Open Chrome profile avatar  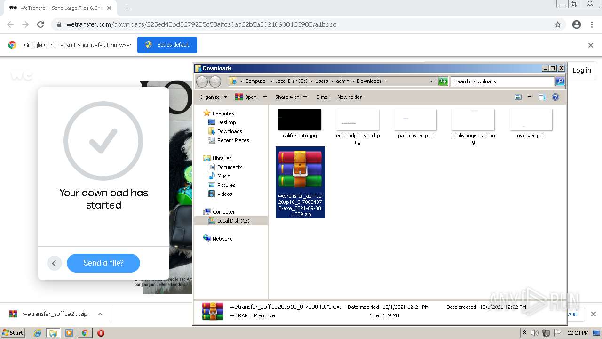(577, 24)
